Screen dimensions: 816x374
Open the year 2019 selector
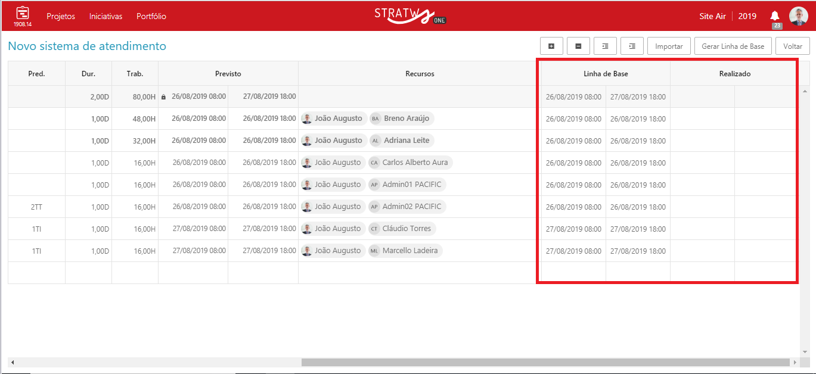coord(747,16)
